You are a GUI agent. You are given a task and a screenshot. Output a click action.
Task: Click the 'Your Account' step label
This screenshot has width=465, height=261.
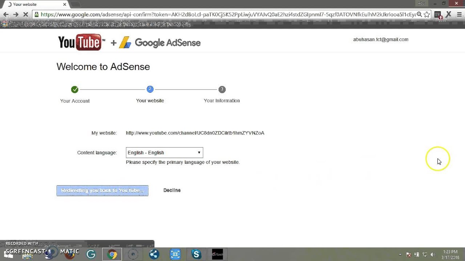75,101
